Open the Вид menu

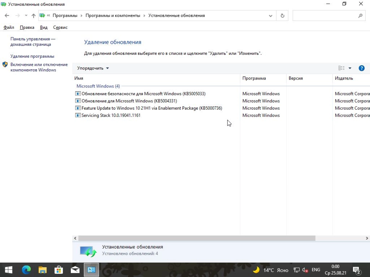coord(44,27)
